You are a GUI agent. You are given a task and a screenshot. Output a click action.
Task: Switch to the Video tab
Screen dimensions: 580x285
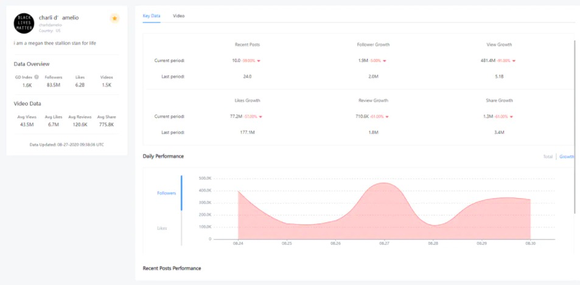click(179, 16)
